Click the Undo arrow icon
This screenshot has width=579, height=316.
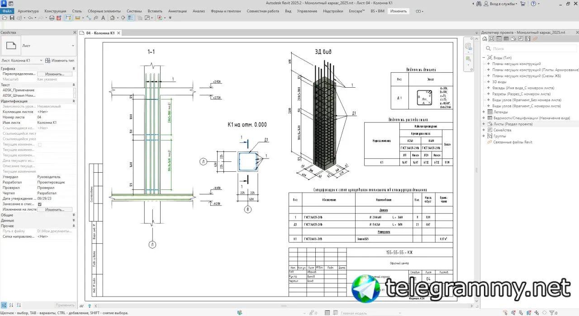pos(30,18)
